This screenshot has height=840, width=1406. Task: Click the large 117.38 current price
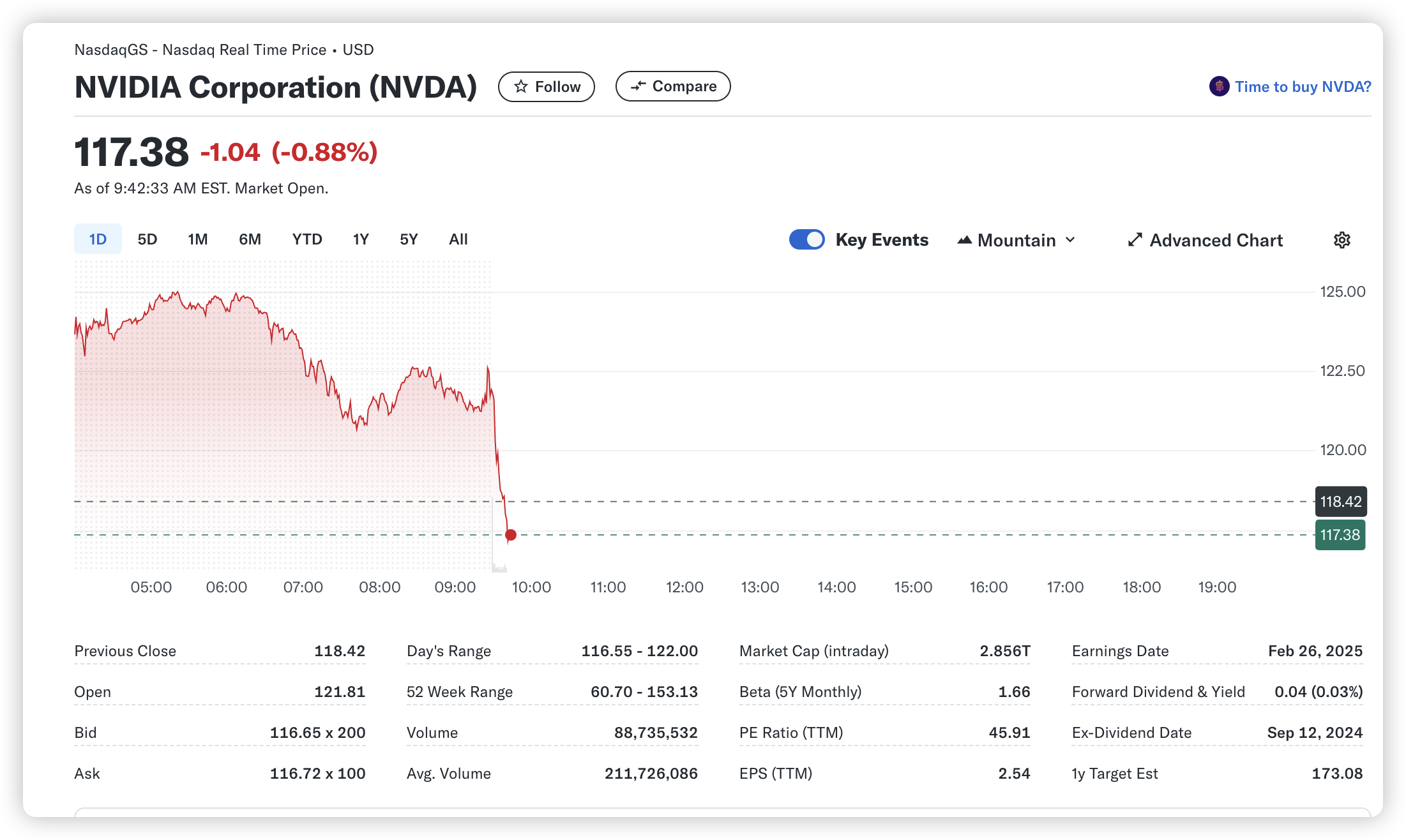click(x=132, y=152)
